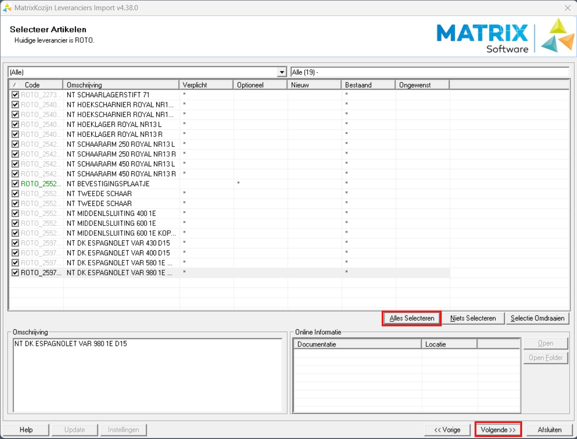Uncheck the NT BEVESTIGINGSPLAATJE checkbox
577x439 pixels.
tap(15, 184)
